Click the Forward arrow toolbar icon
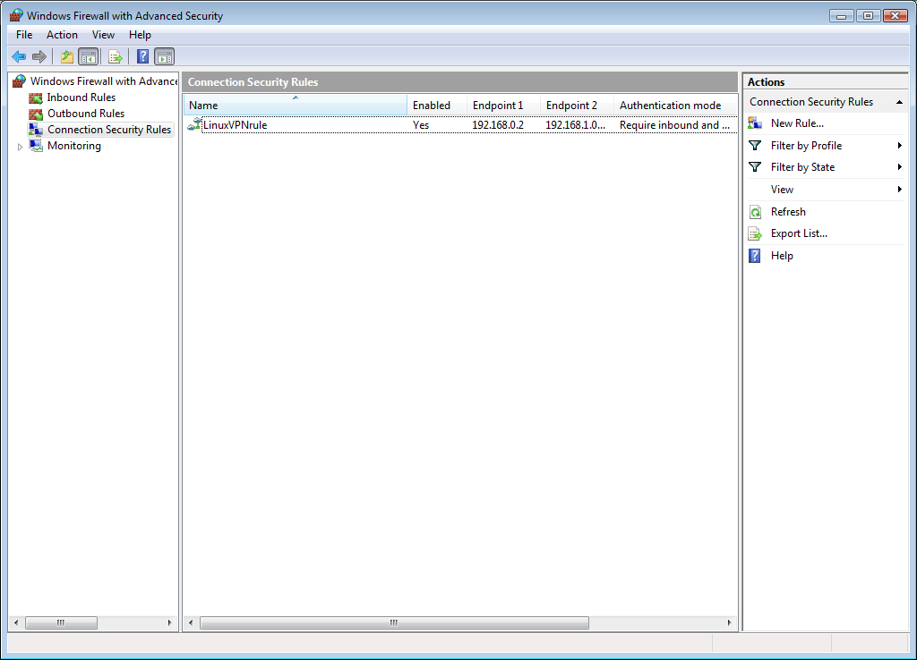Image resolution: width=917 pixels, height=660 pixels. pyautogui.click(x=39, y=56)
